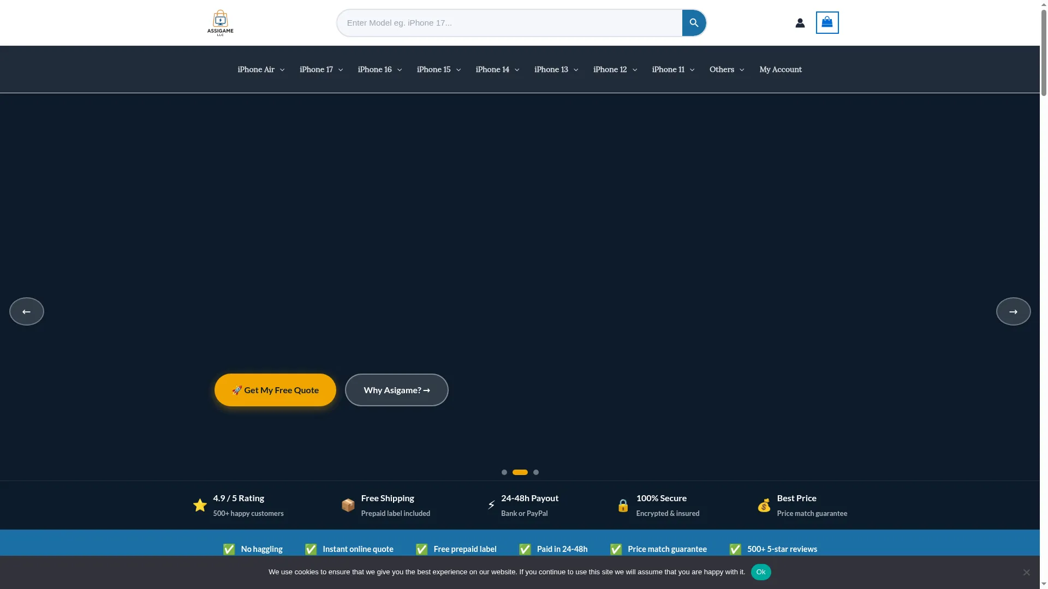Focus the Enter Model search field
The image size is (1048, 589).
[509, 23]
